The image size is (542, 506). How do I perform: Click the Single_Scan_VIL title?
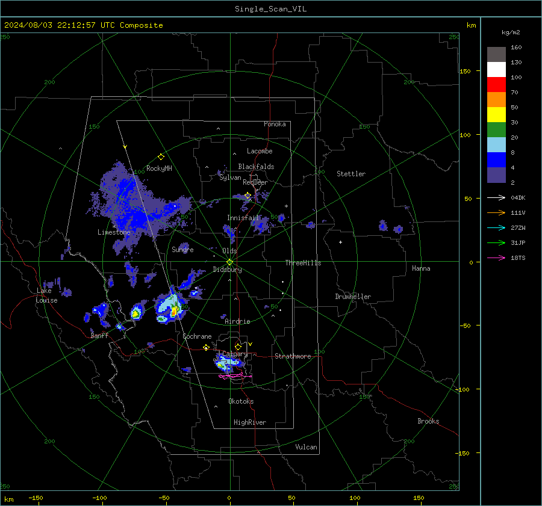coord(270,9)
